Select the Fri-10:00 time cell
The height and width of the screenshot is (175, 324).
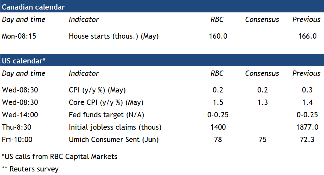[17, 140]
